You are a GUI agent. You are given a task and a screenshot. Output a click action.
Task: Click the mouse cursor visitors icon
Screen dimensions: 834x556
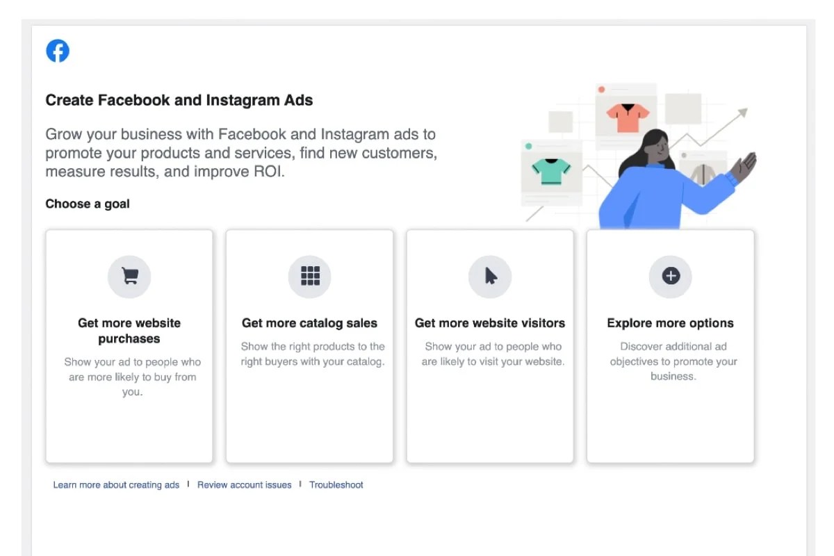(490, 276)
